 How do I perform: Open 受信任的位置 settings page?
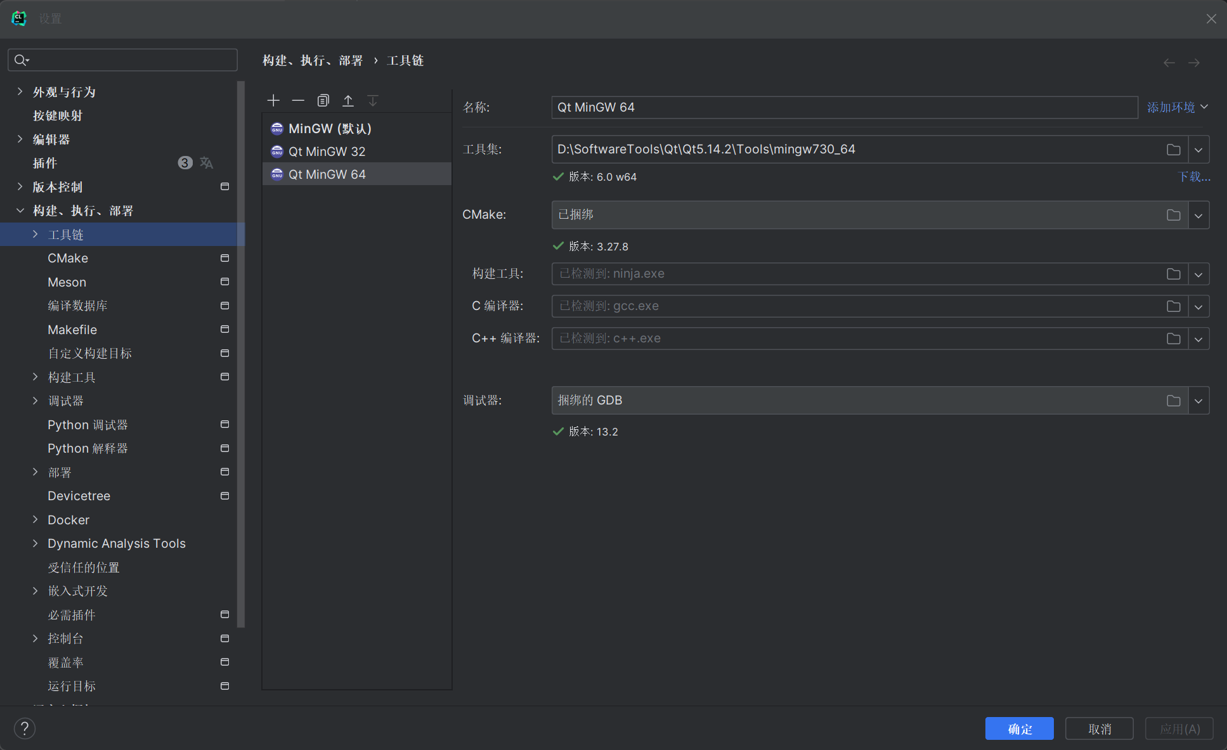[84, 567]
